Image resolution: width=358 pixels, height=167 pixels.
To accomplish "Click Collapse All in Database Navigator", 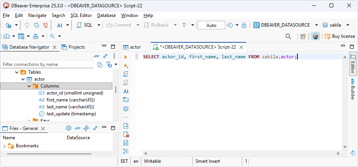I will click(96, 56).
